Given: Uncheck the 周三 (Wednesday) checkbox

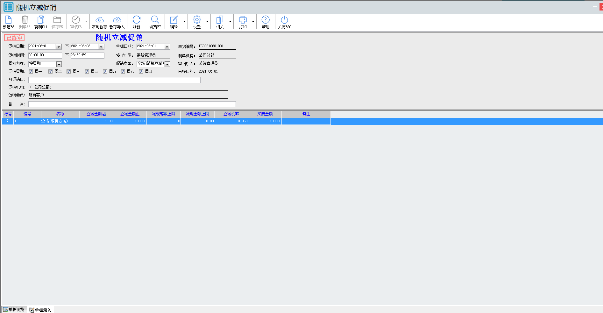Looking at the screenshot, I should (x=68, y=72).
